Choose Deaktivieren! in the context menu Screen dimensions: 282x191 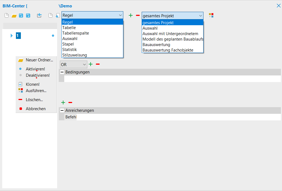[x=38, y=75]
